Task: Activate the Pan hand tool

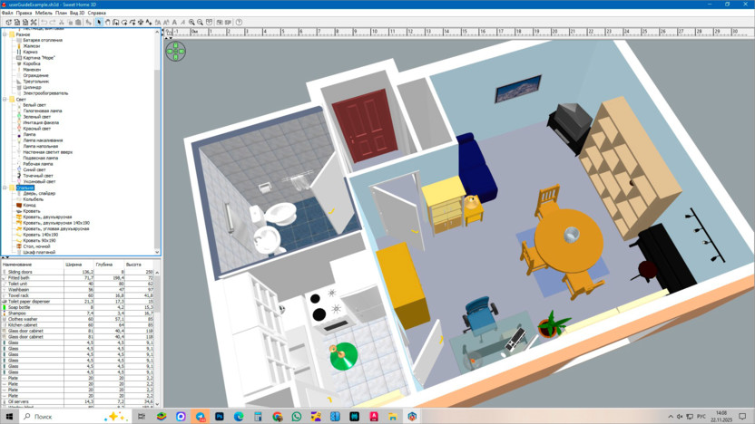Action: coord(108,22)
